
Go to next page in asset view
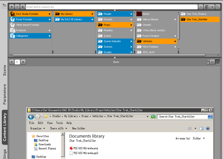point(23,62)
